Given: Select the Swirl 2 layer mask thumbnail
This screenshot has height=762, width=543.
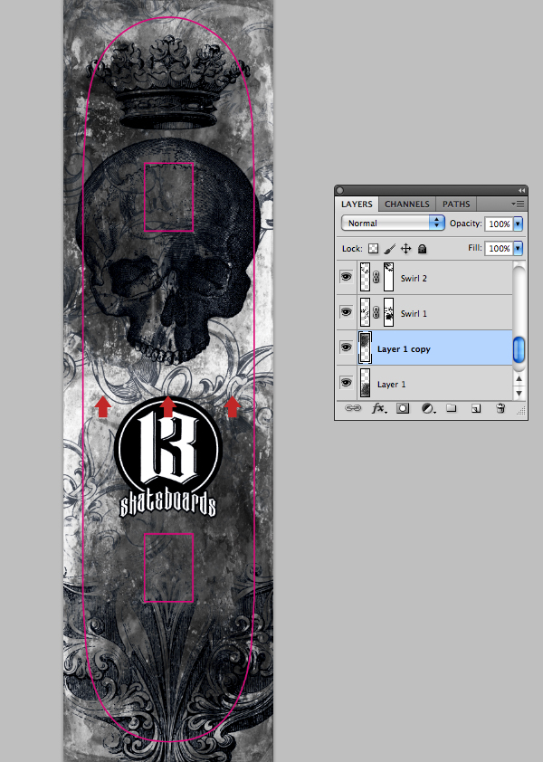Looking at the screenshot, I should tap(388, 277).
